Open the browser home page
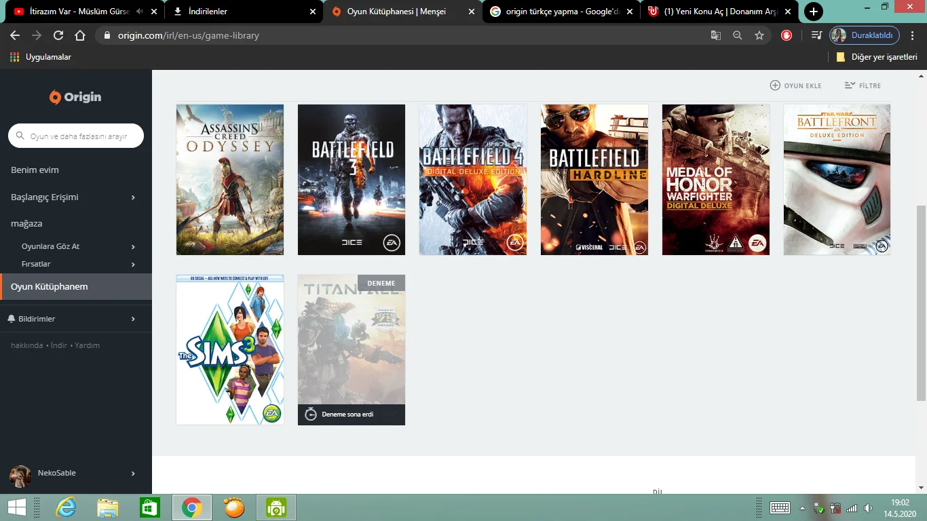 80,35
